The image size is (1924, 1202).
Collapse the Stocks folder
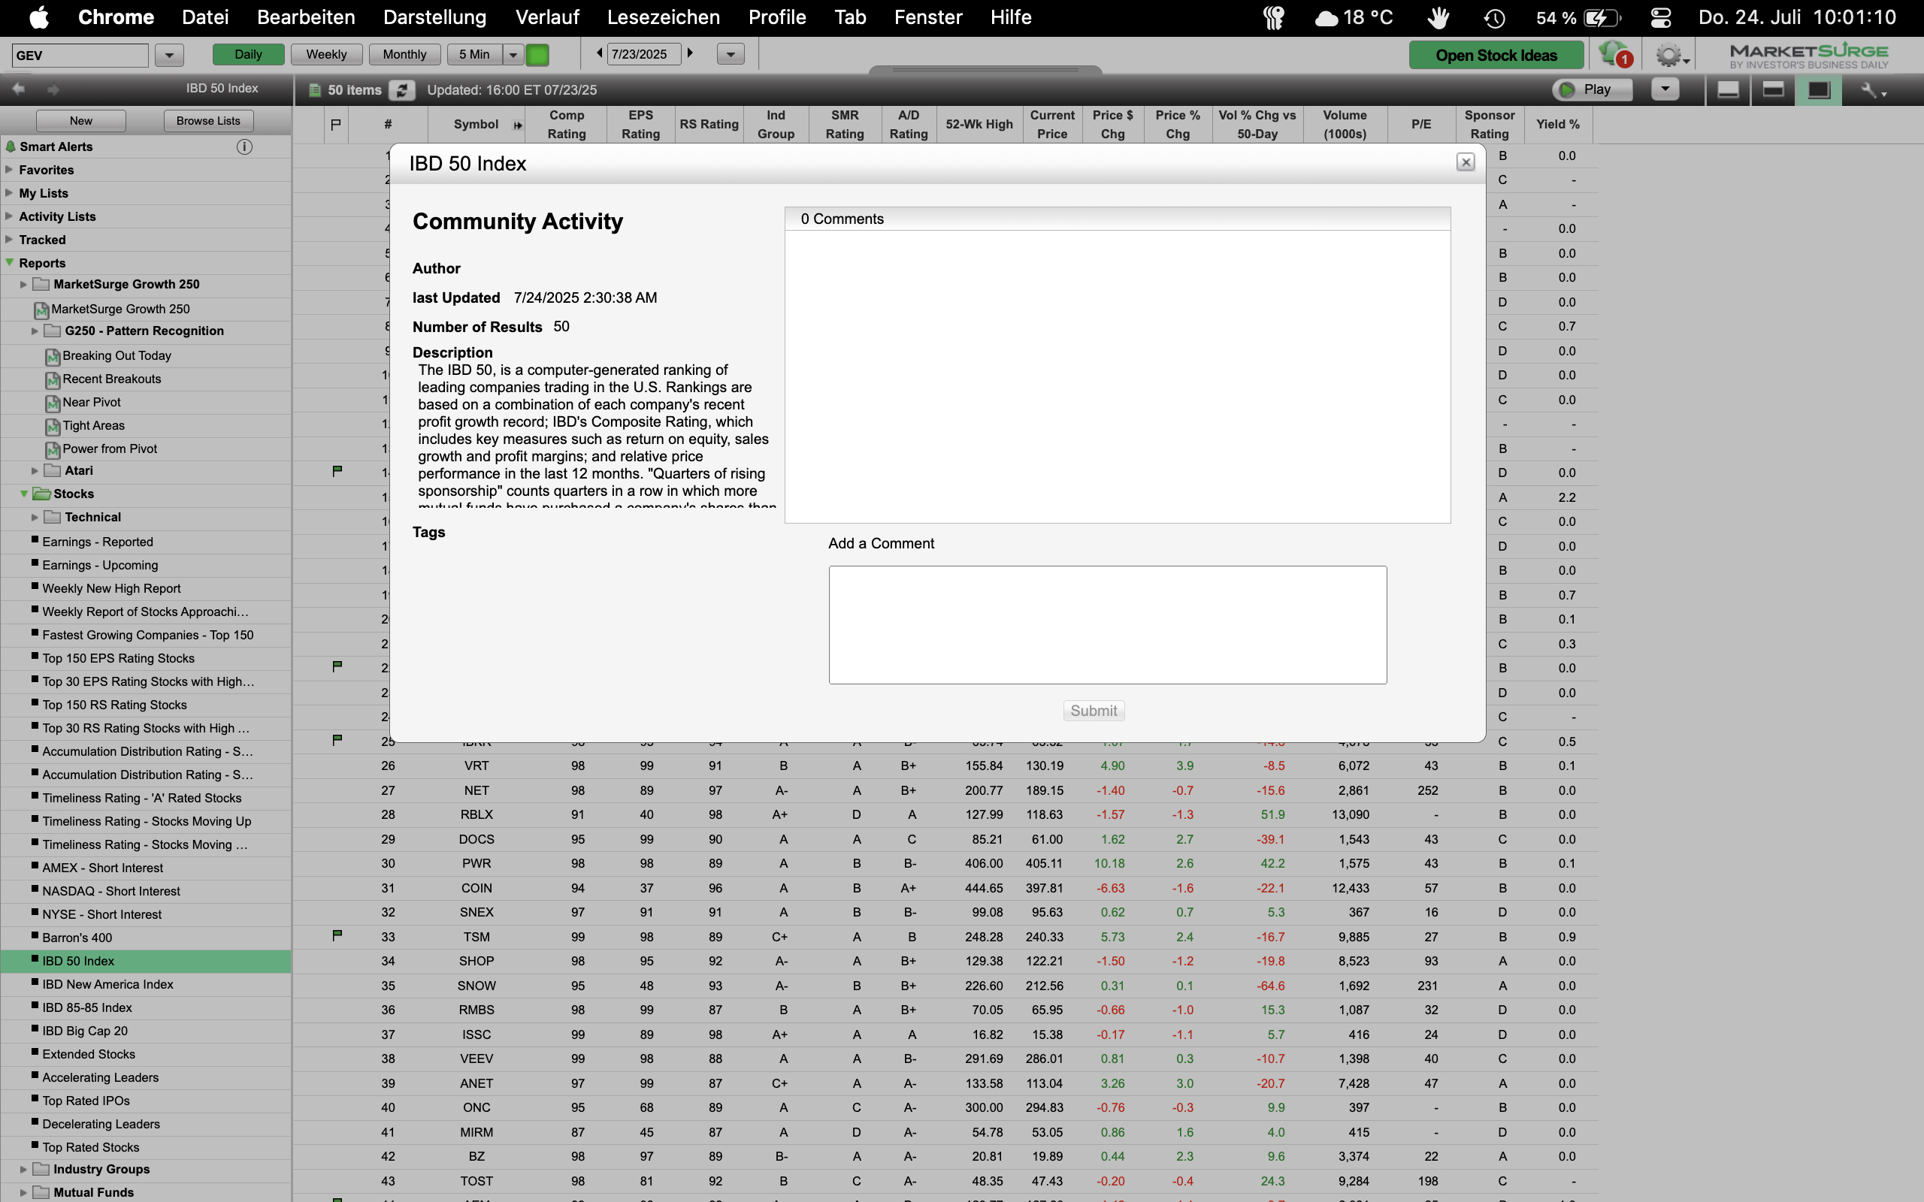[24, 494]
